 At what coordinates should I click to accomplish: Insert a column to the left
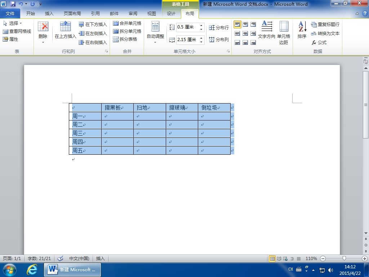[x=93, y=34]
